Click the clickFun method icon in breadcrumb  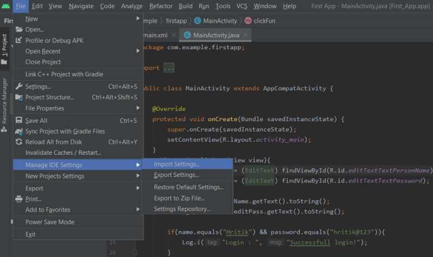[x=248, y=21]
